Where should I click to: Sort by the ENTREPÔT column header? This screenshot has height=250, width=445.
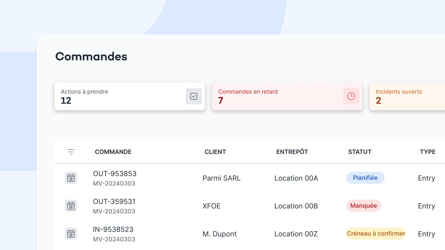coord(292,152)
